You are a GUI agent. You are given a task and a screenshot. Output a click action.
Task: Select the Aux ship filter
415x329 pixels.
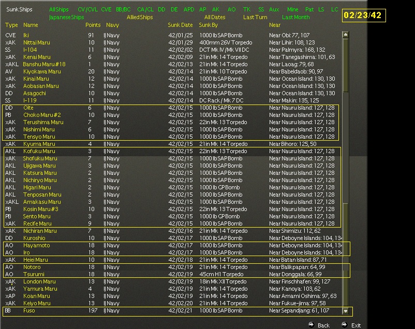pos(274,9)
